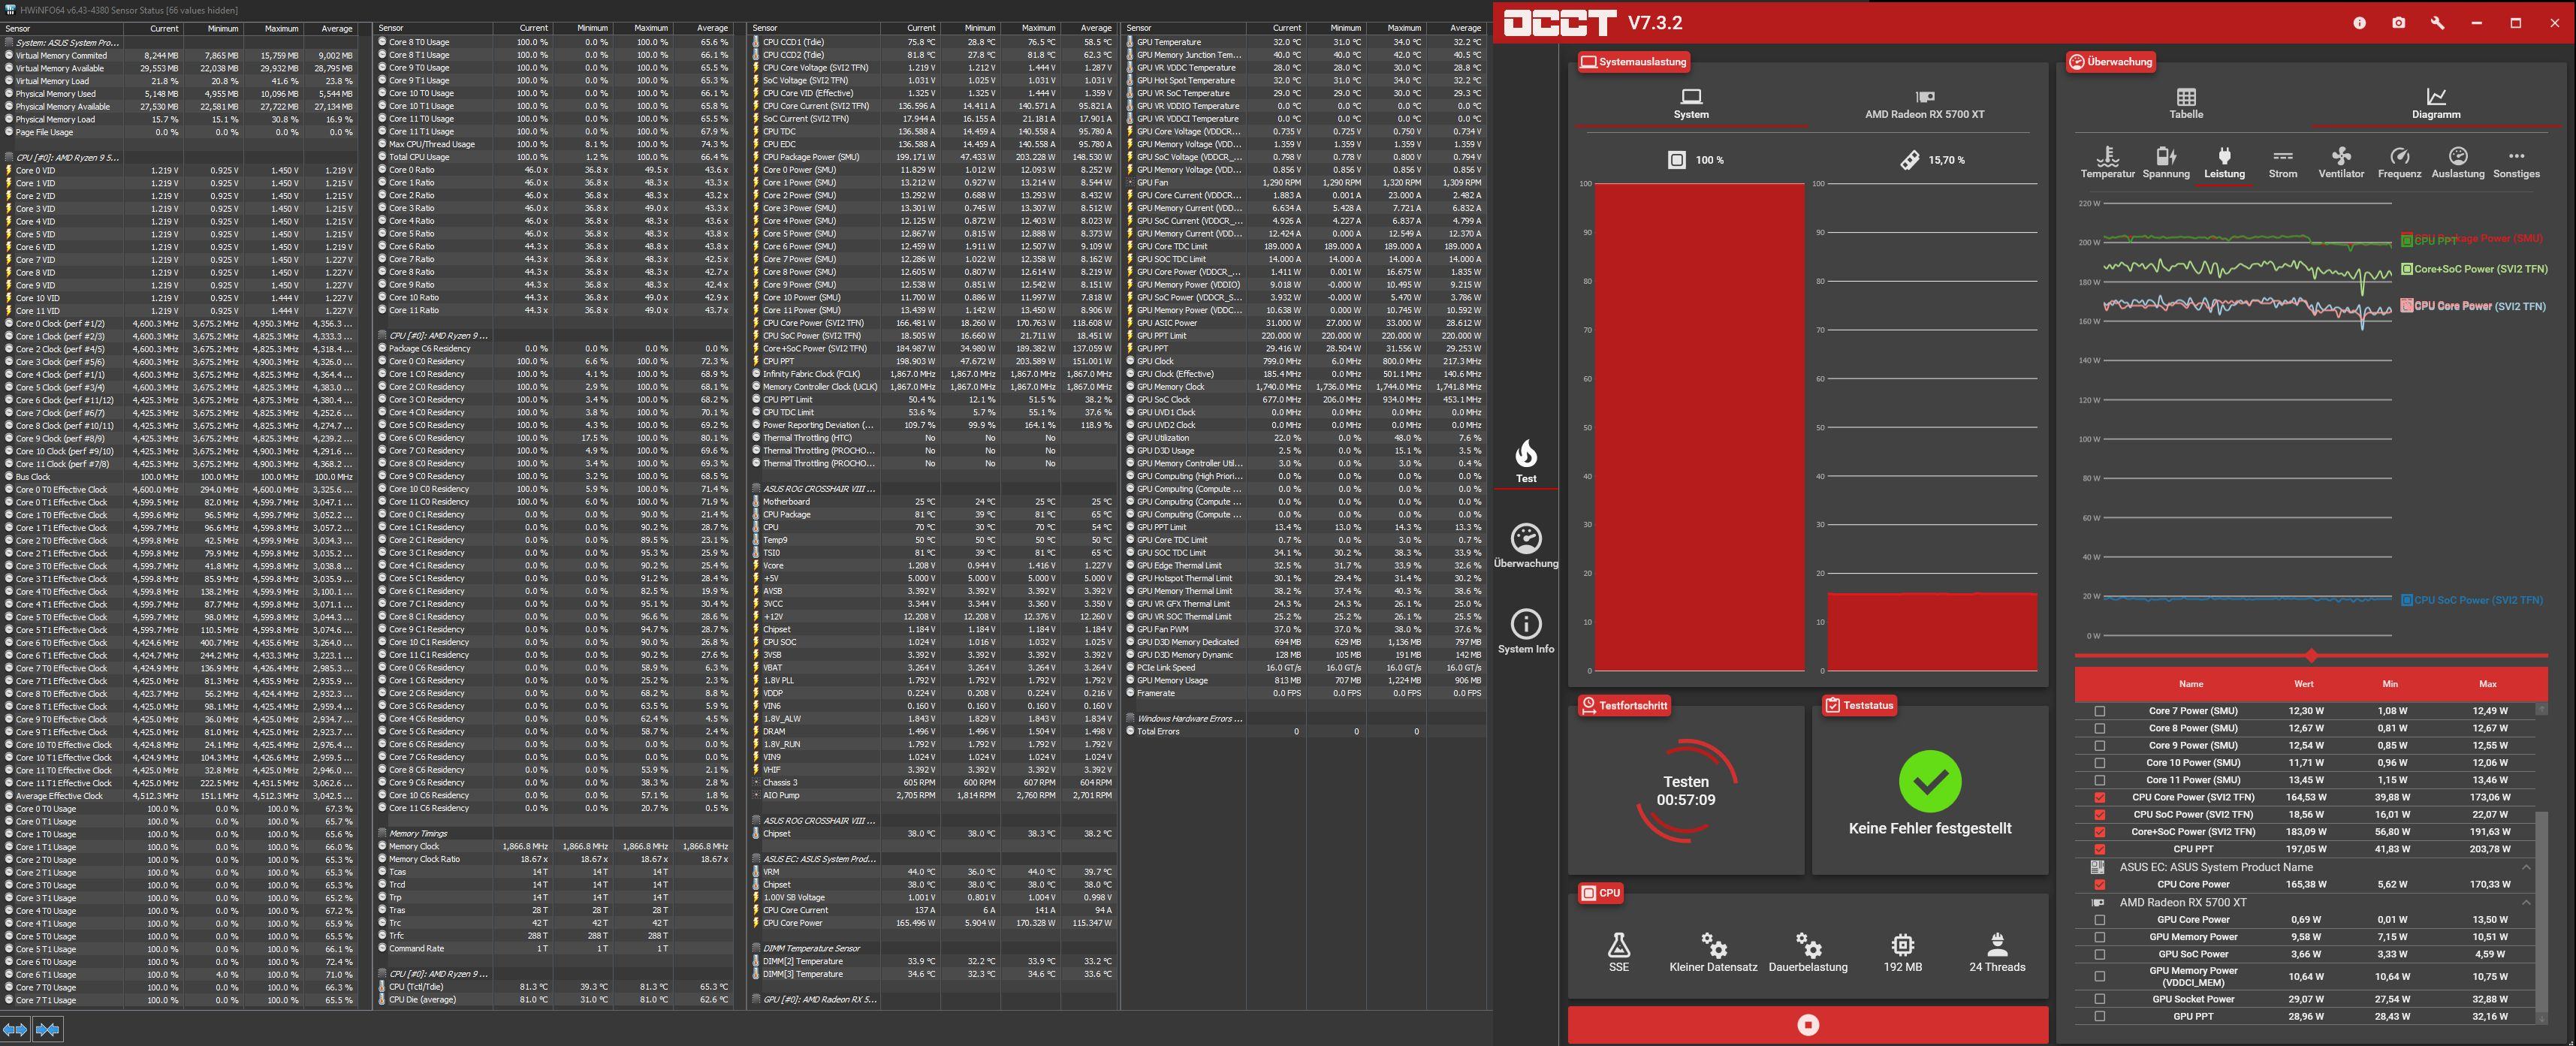
Task: Open the OCCT info (i) icon
Action: [2359, 23]
